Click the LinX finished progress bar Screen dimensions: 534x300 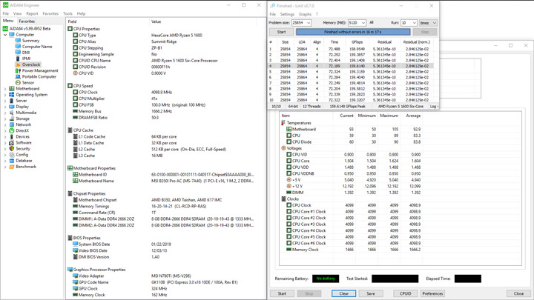[x=353, y=32]
